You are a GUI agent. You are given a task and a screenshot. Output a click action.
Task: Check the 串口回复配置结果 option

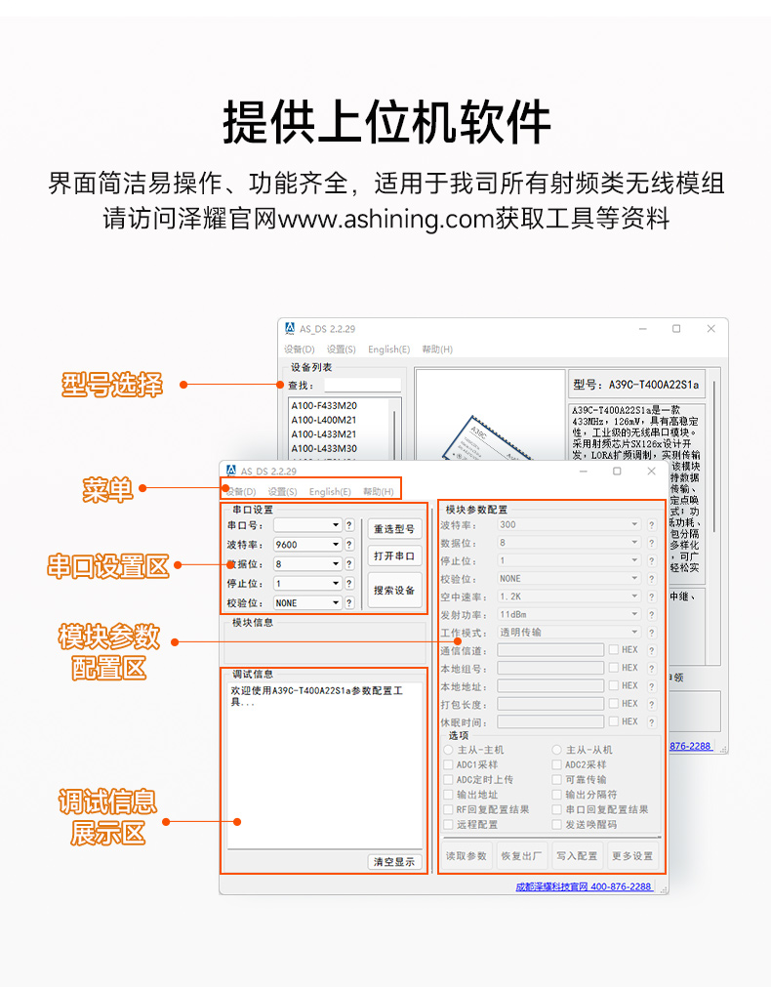coord(556,809)
